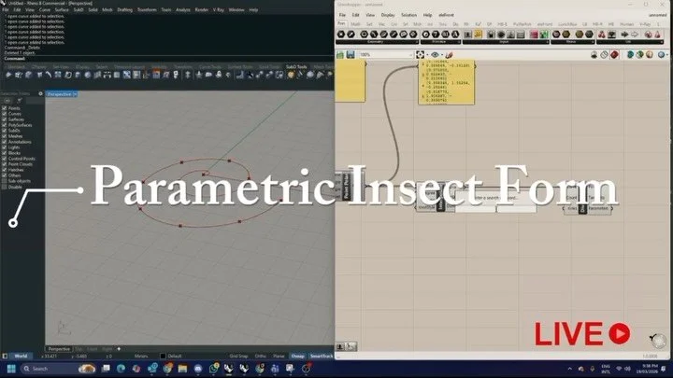Click Meters units in Rhino's status bar

click(141, 357)
